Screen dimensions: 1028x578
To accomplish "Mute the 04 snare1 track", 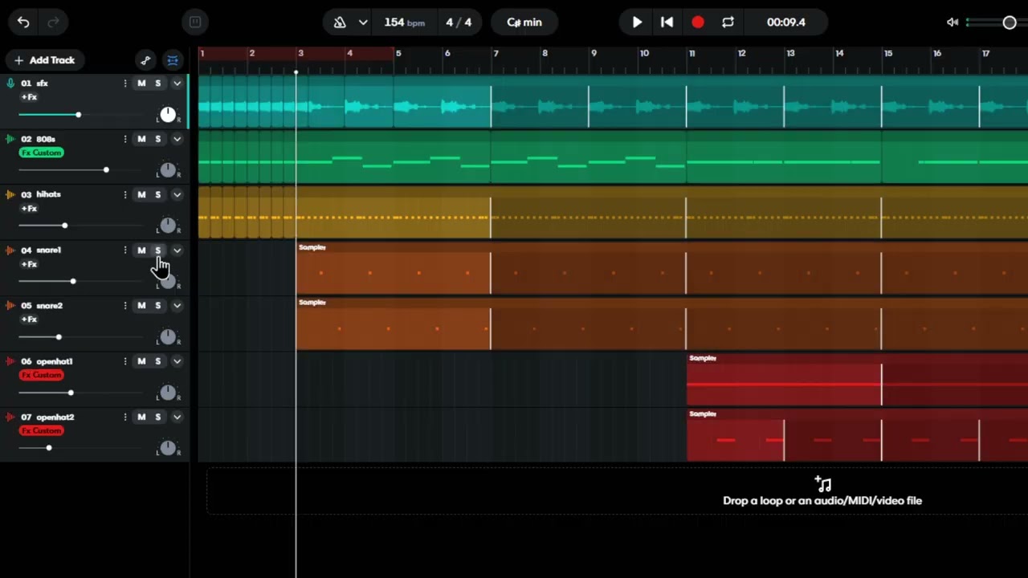I will click(x=141, y=250).
